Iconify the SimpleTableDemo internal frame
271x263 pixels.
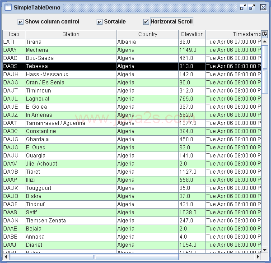point(243,7)
